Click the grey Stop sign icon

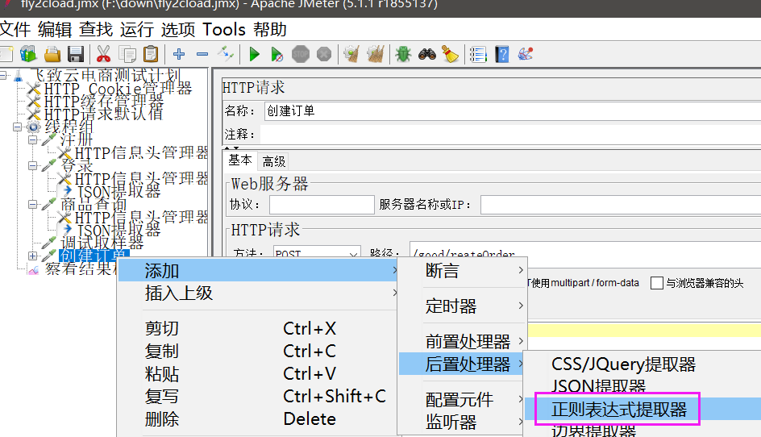pyautogui.click(x=301, y=54)
